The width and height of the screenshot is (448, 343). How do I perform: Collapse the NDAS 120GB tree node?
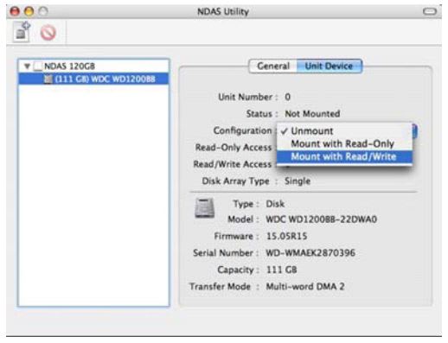pyautogui.click(x=27, y=67)
